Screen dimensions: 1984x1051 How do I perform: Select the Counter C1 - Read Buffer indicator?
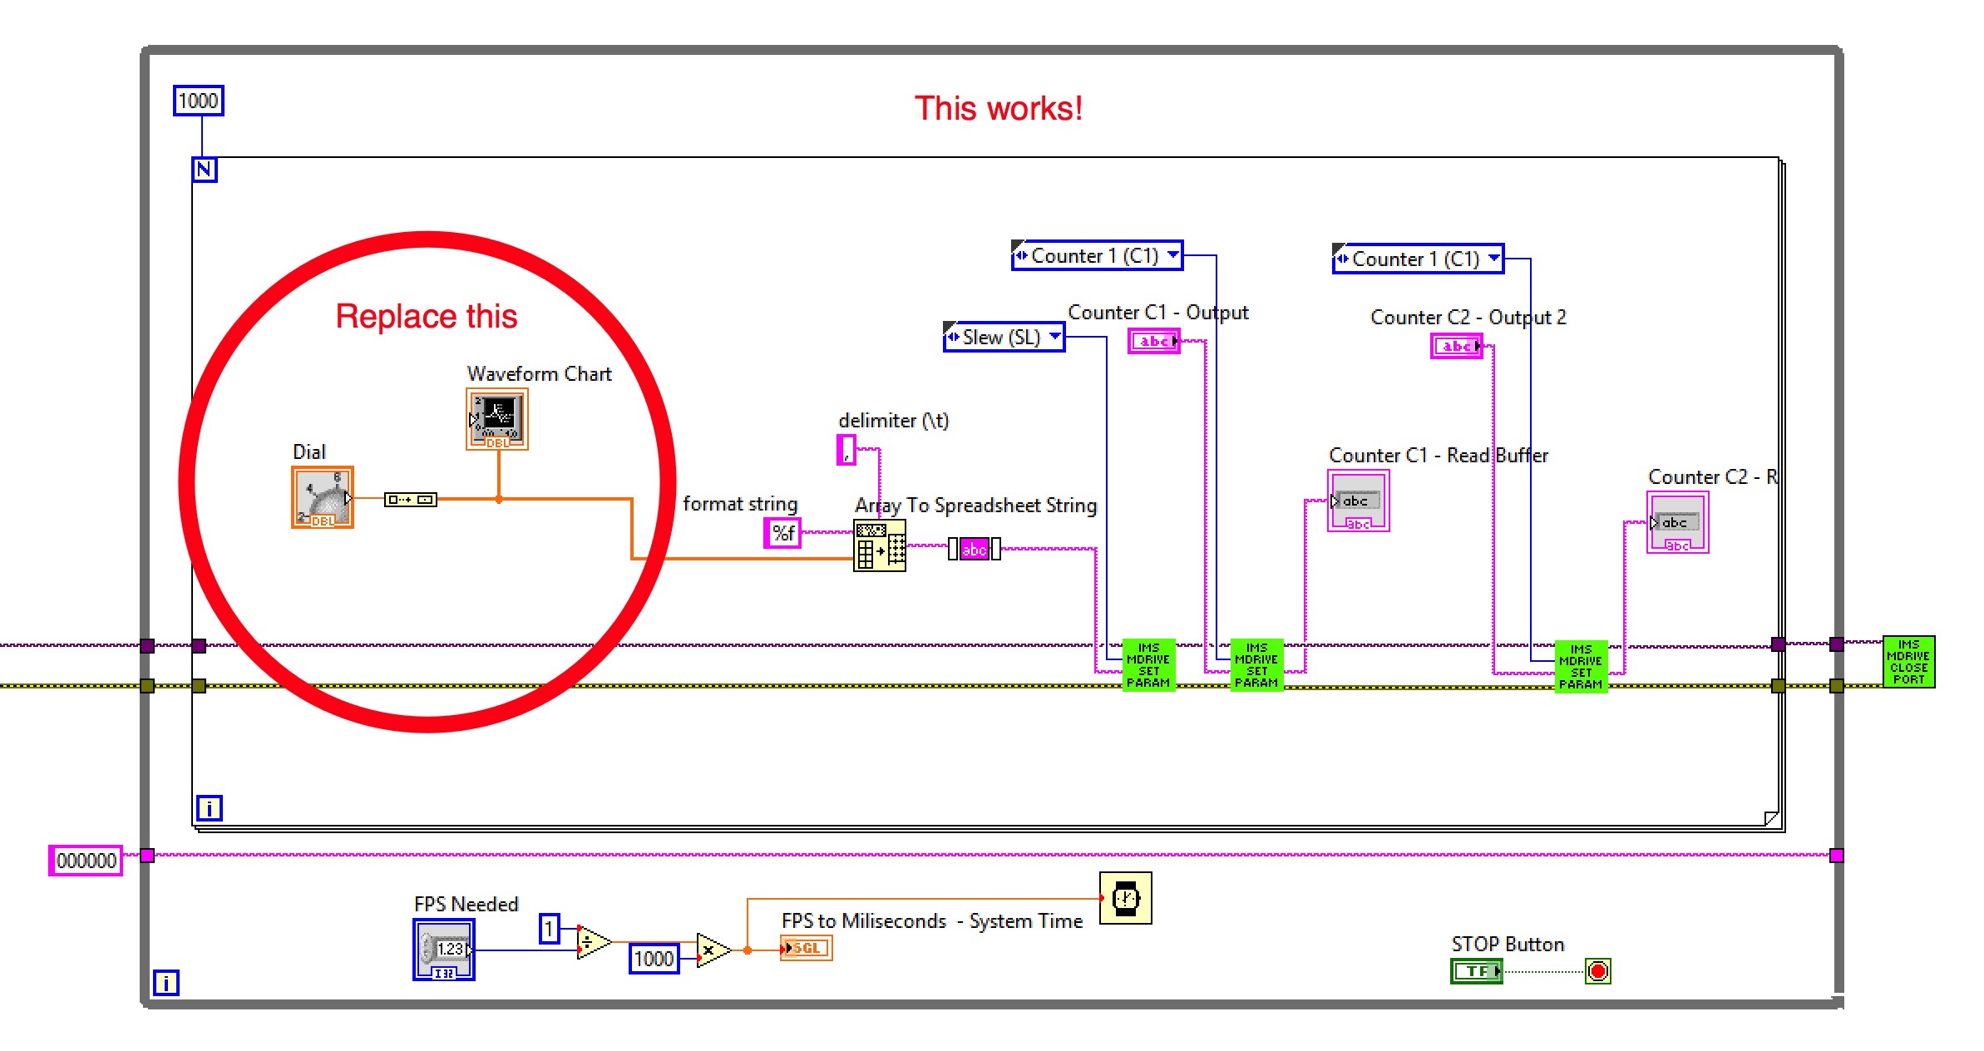(1359, 501)
